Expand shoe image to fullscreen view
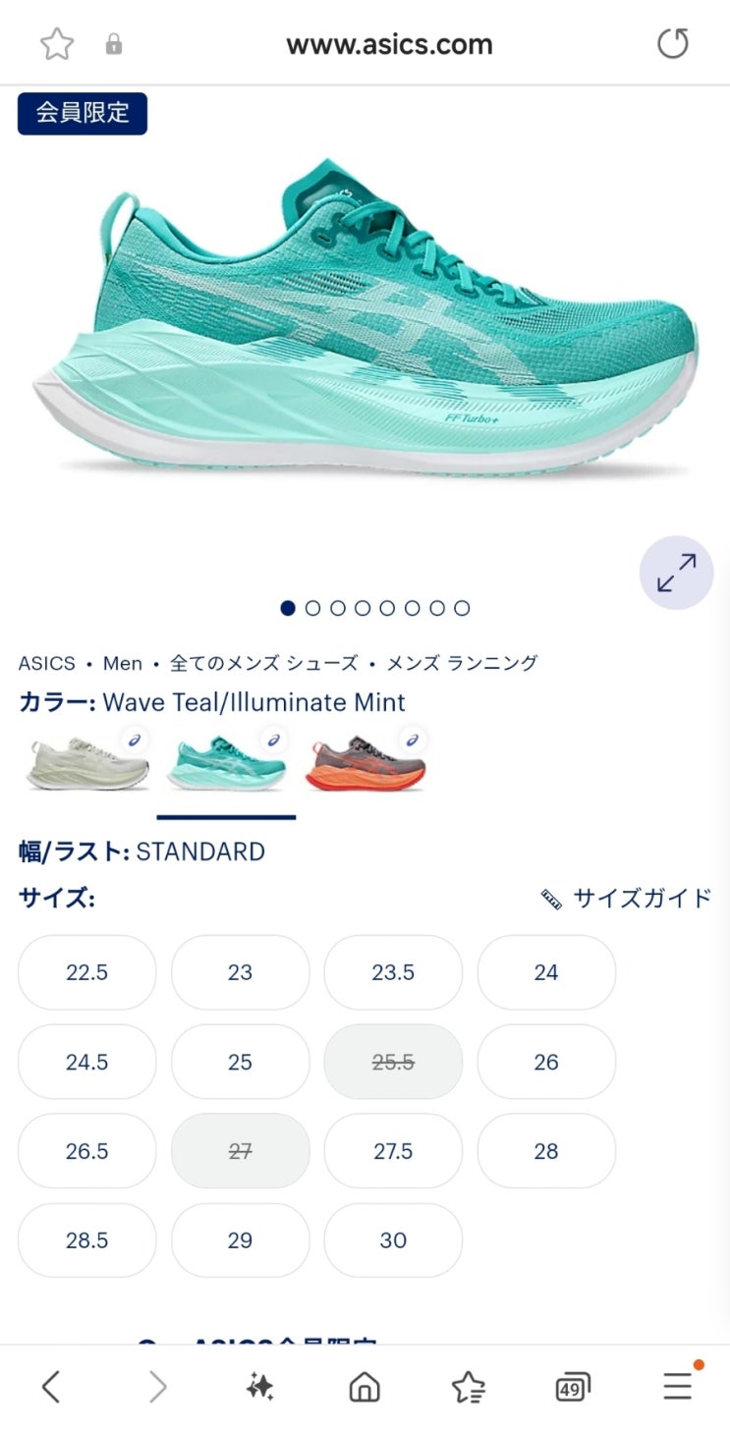The height and width of the screenshot is (1429, 730). [x=677, y=573]
